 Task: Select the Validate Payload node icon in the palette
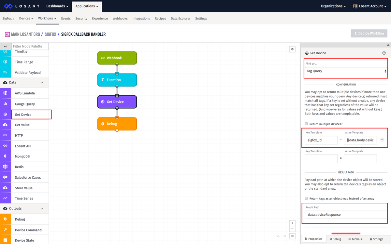click(5, 73)
